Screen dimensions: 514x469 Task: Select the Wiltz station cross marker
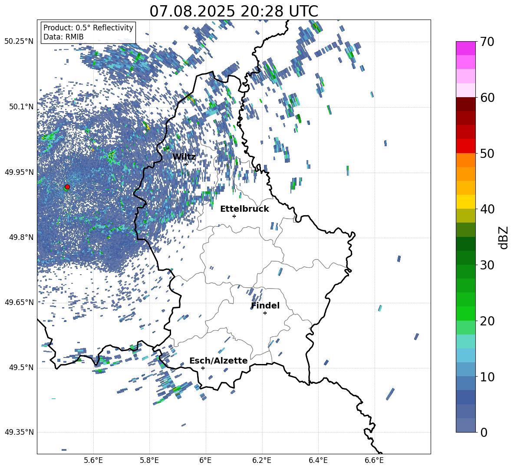tap(186, 164)
